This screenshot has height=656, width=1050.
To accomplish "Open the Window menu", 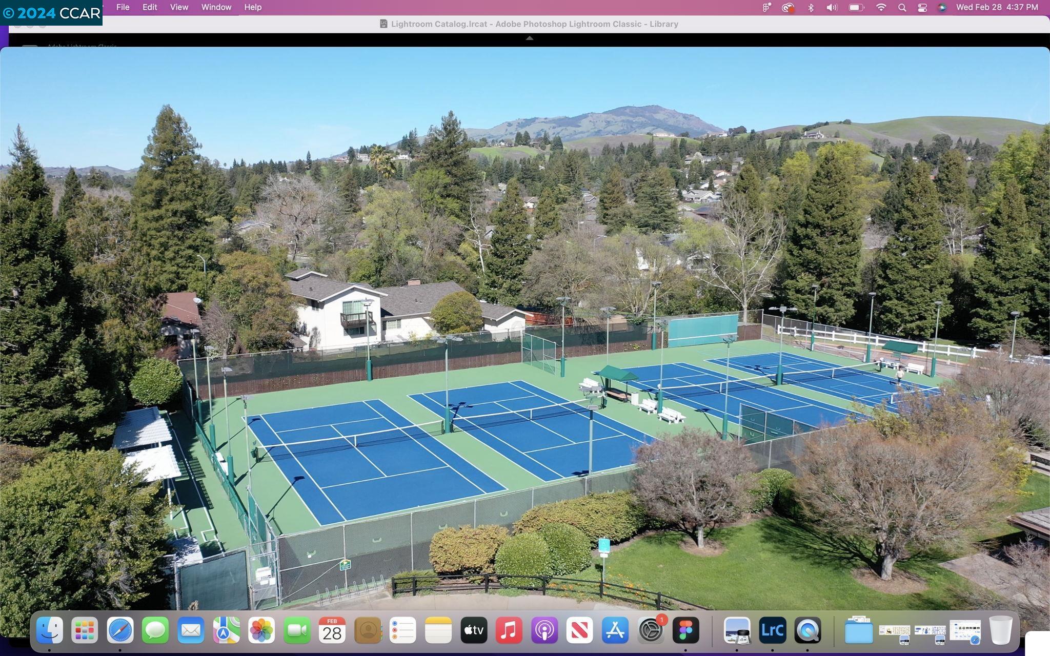I will (x=216, y=7).
